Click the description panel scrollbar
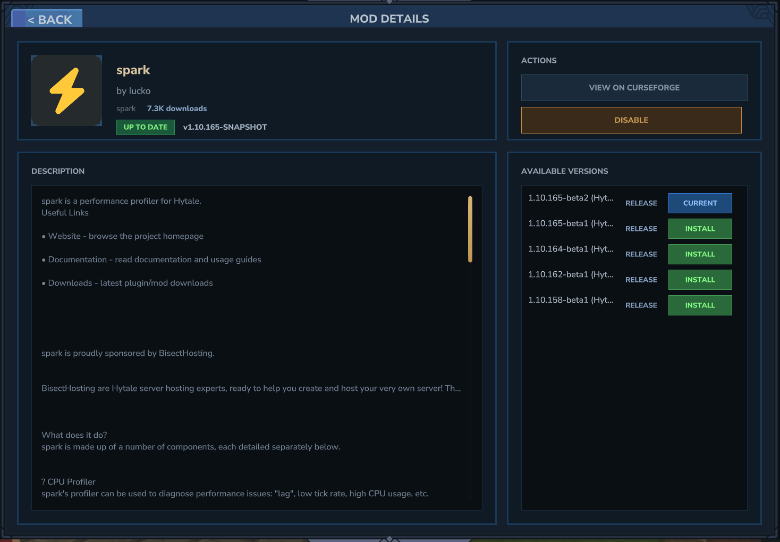Image resolution: width=780 pixels, height=542 pixels. click(470, 229)
